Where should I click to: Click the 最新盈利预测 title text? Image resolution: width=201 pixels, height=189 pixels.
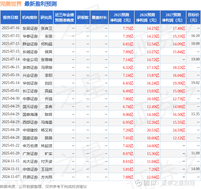click(x=40, y=4)
